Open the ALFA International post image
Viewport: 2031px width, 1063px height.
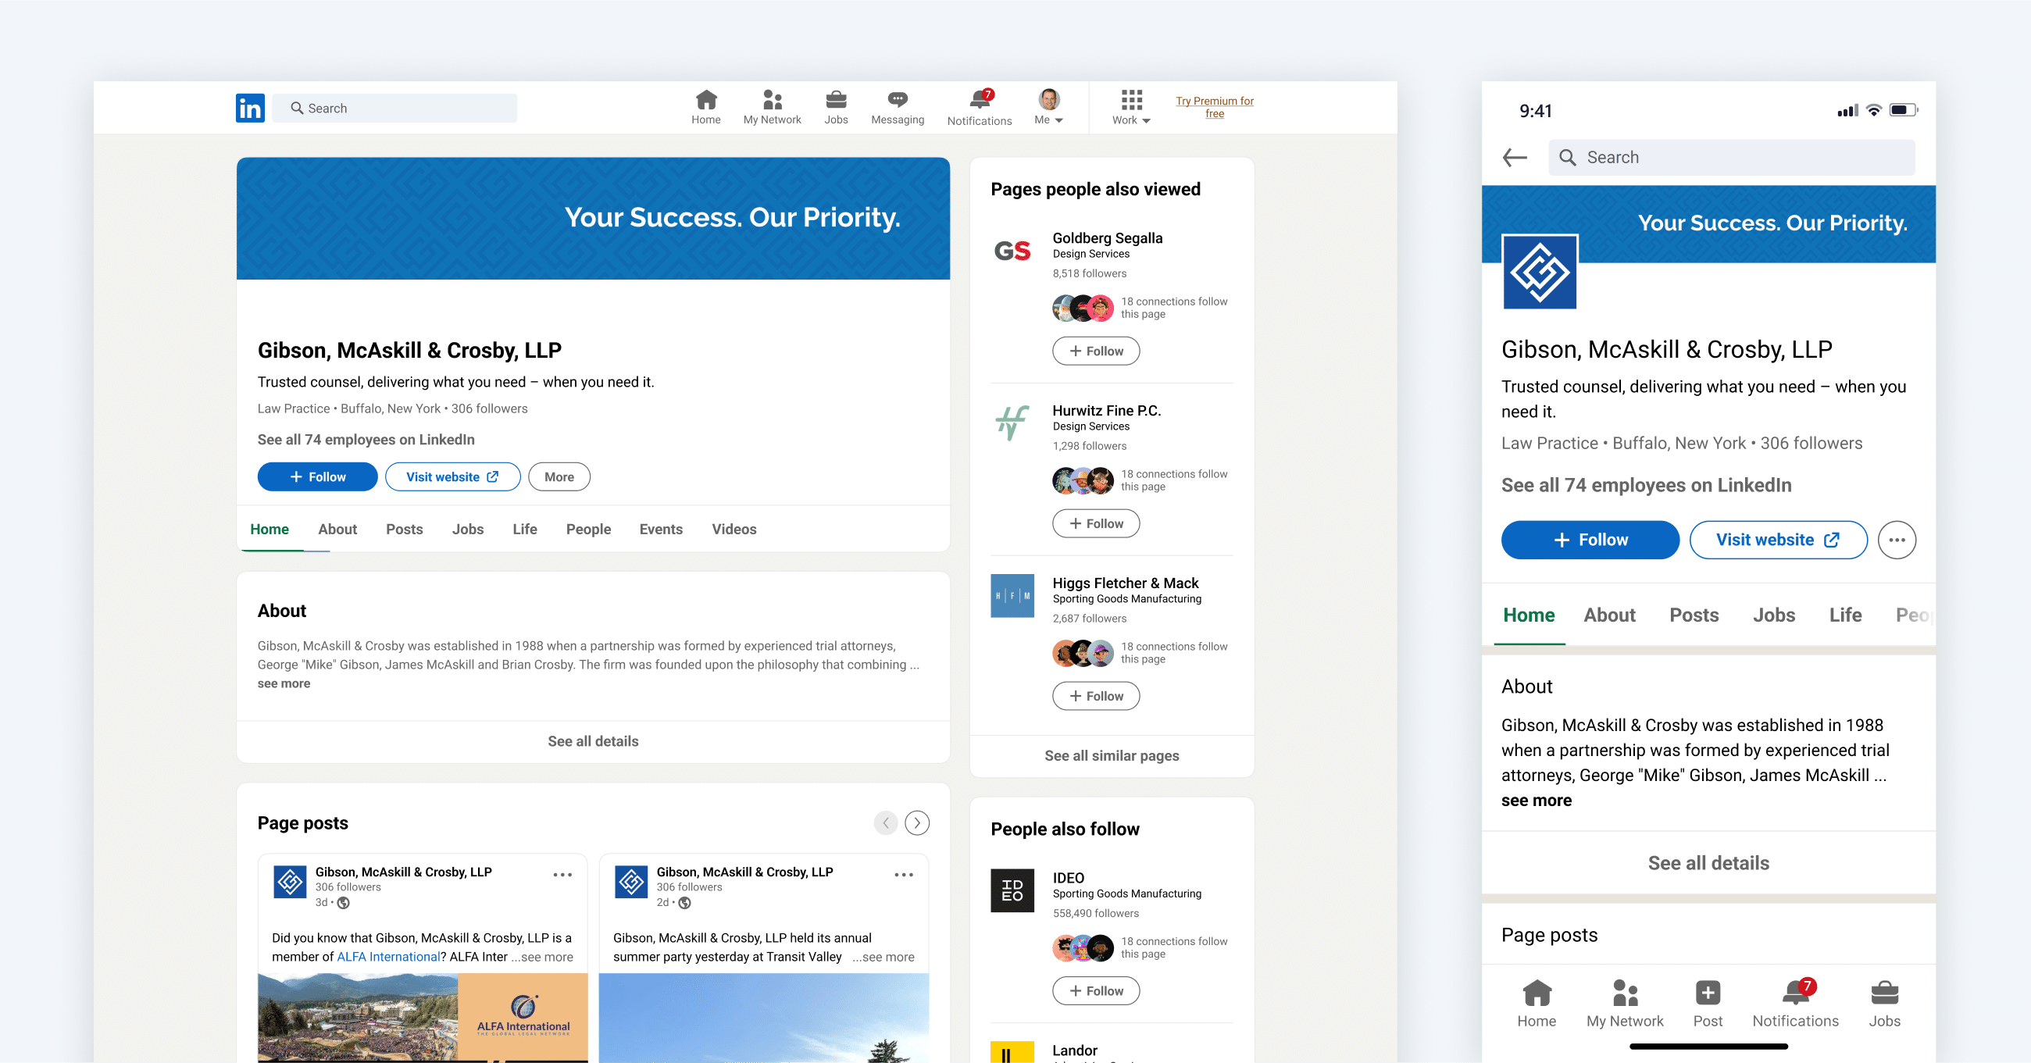(423, 1017)
